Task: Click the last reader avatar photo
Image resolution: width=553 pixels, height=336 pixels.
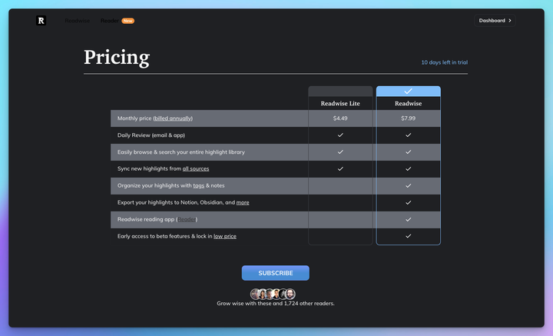Action: coord(290,294)
